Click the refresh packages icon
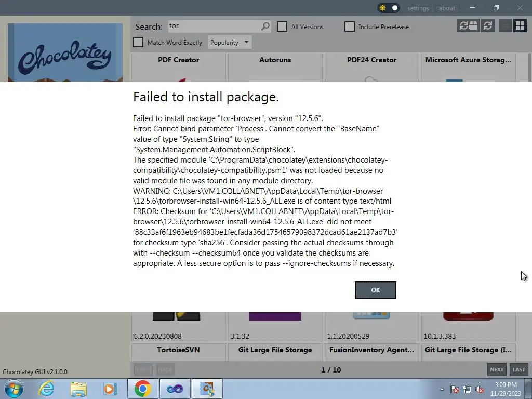Image resolution: width=532 pixels, height=399 pixels. pyautogui.click(x=487, y=25)
